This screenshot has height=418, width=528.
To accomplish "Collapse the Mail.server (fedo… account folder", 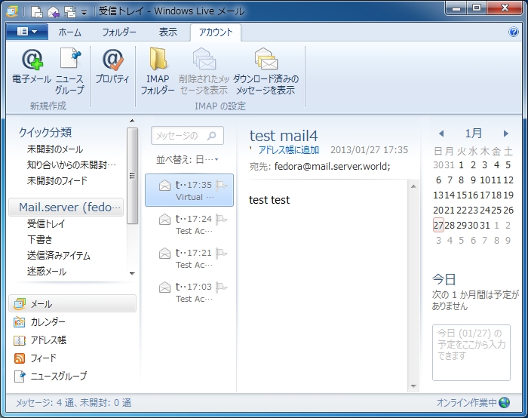I will tap(66, 207).
